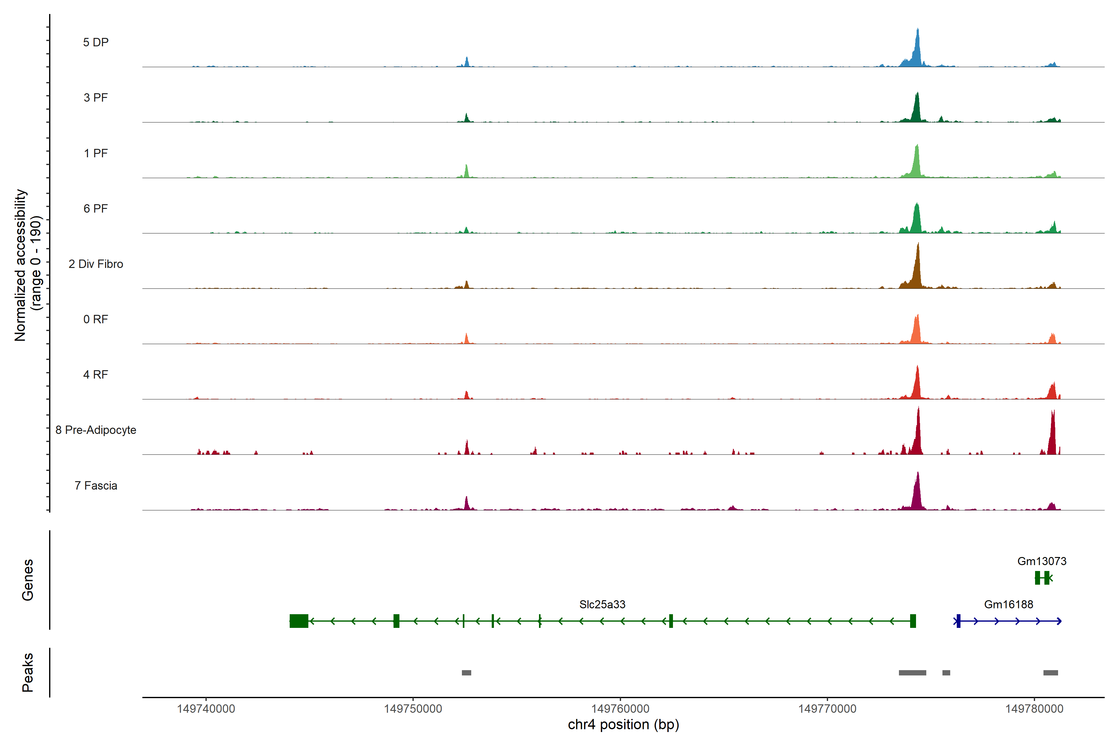Click the blue Gm16188 gene arrow line
Screen dimensions: 1119x746
click(x=1009, y=621)
